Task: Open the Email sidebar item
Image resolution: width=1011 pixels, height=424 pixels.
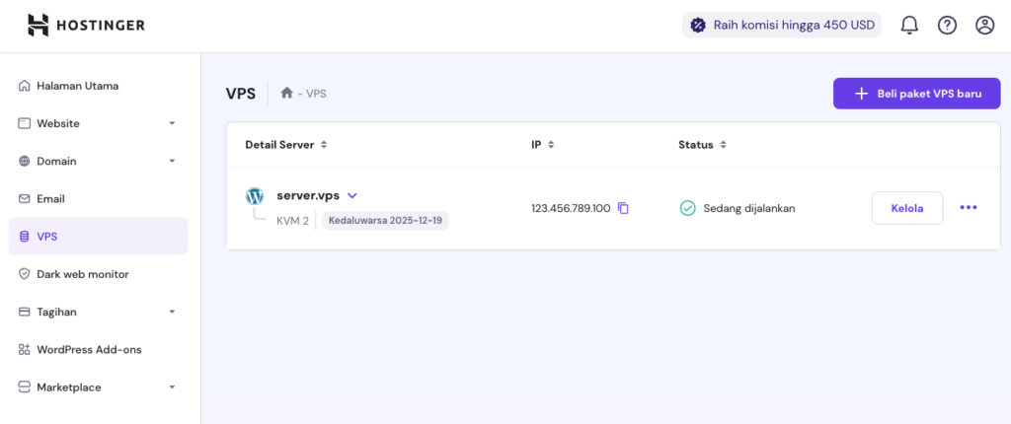Action: 50,198
